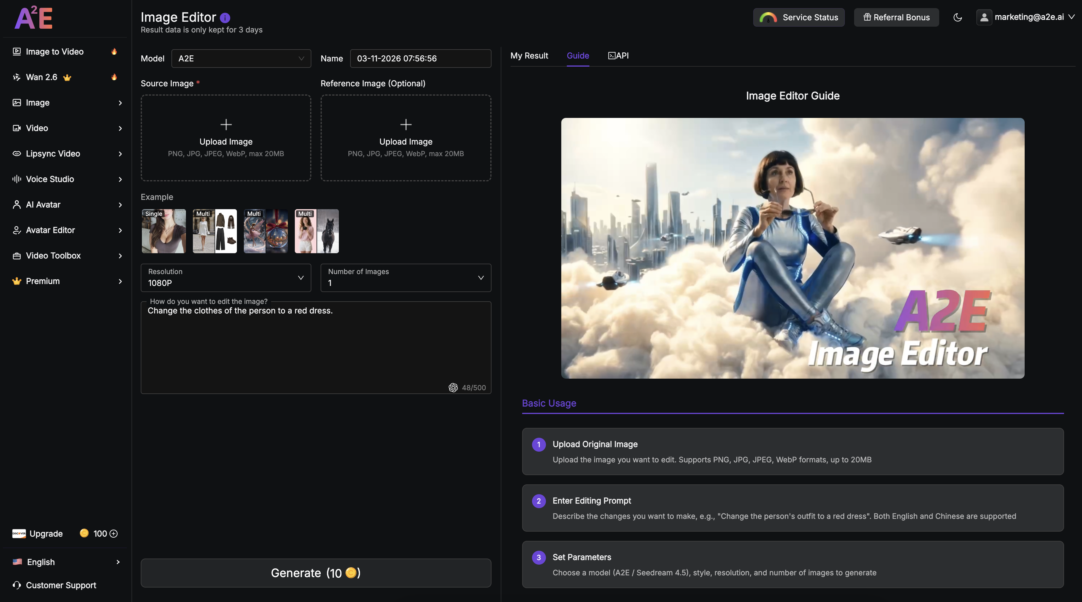The width and height of the screenshot is (1082, 602).
Task: Click the Customer Support headset icon
Action: (x=17, y=585)
